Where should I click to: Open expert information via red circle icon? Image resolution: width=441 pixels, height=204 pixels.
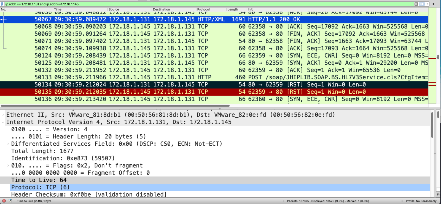point(4,201)
